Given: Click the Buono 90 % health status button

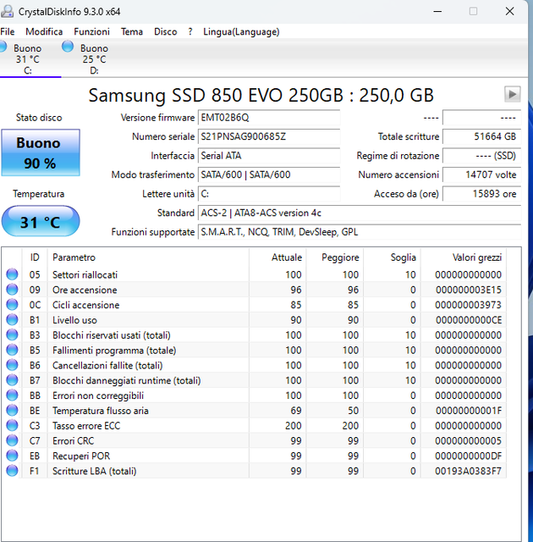Looking at the screenshot, I should click(x=41, y=152).
